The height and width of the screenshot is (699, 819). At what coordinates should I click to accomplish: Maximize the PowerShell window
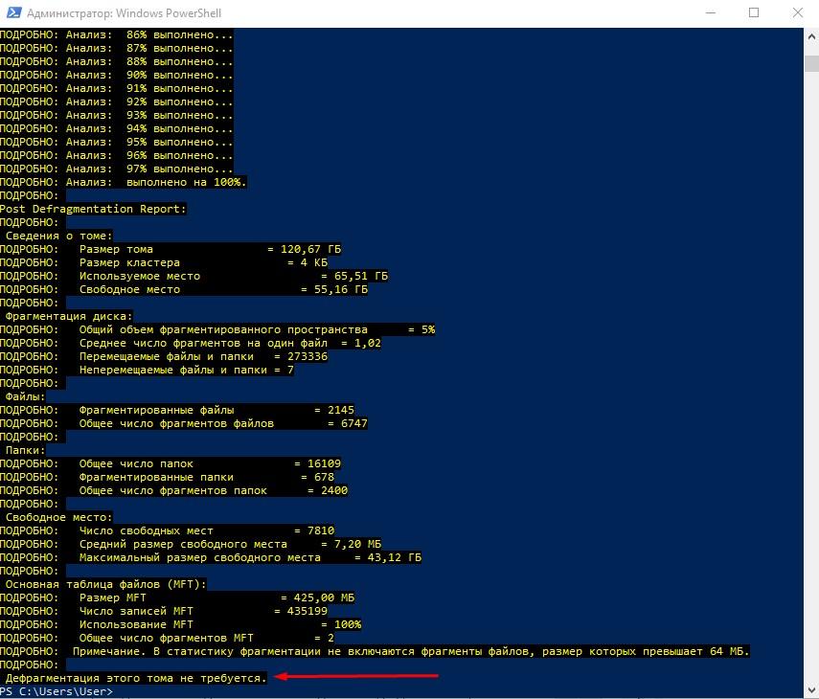(754, 12)
